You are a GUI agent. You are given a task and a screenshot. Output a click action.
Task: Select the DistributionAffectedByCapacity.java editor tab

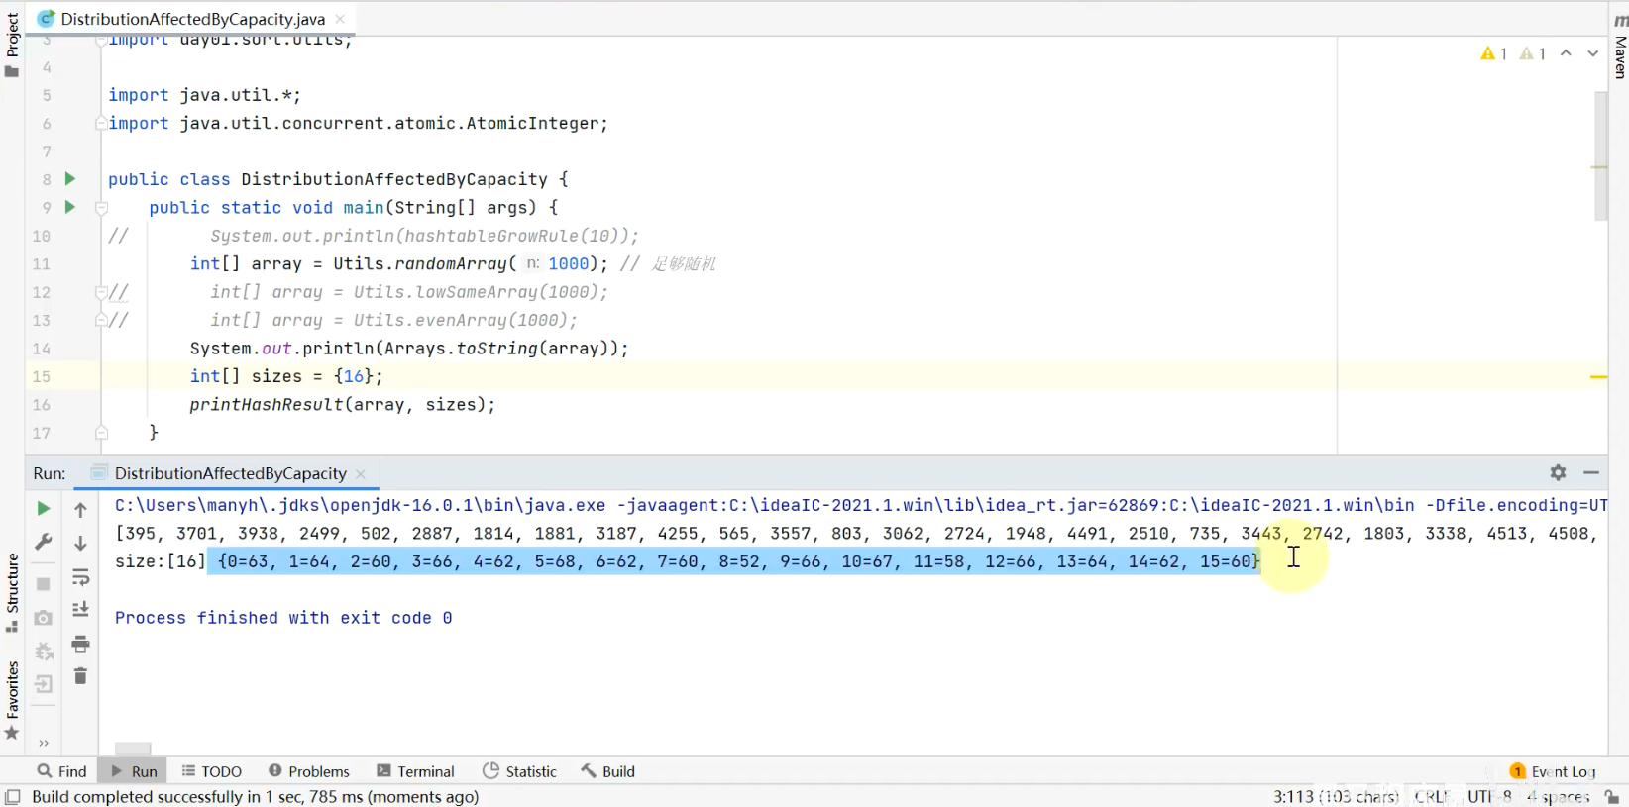click(x=192, y=19)
